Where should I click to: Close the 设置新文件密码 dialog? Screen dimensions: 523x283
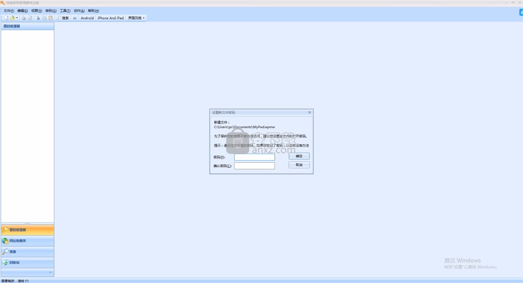click(x=310, y=112)
